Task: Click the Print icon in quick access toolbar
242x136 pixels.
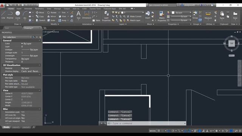Action: coord(23,5)
